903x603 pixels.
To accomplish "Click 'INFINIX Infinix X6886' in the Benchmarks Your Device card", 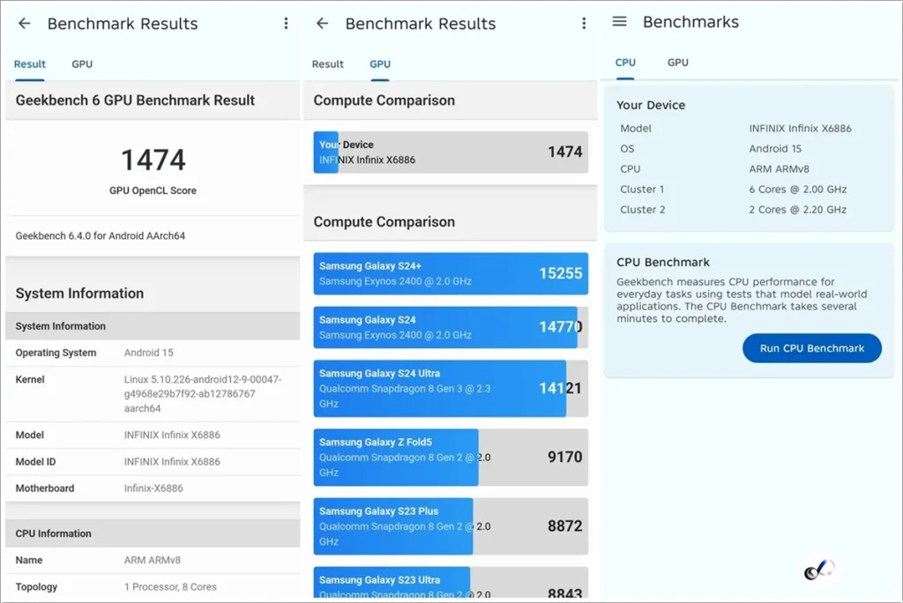I will (800, 129).
